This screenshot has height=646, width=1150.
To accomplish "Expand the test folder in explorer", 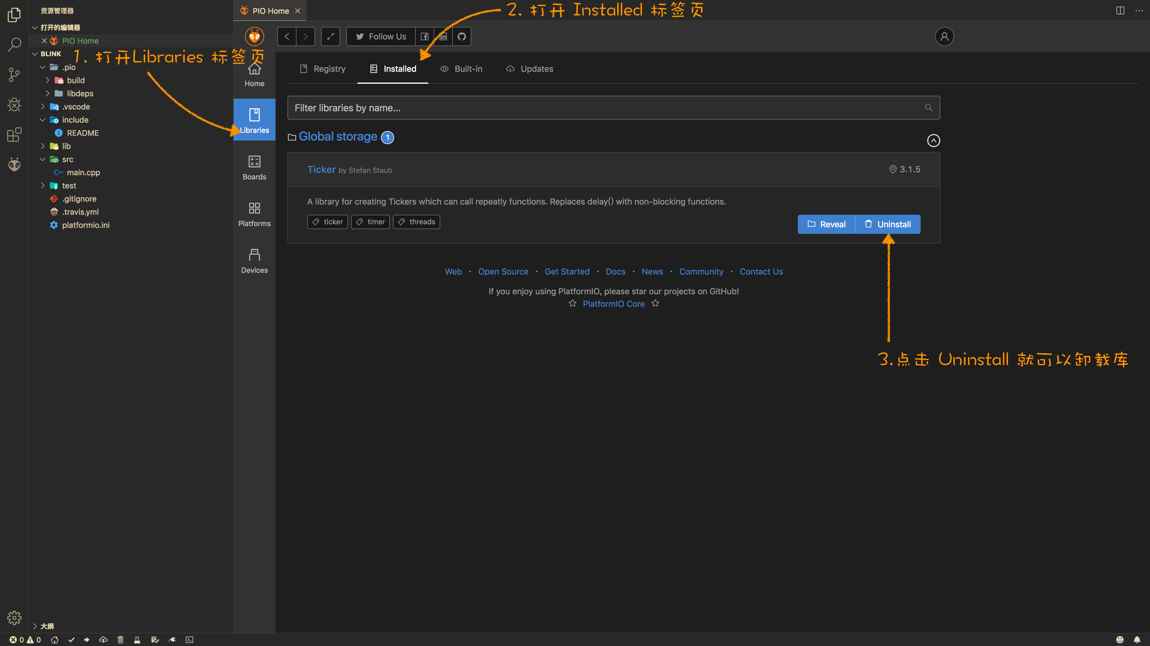I will pyautogui.click(x=43, y=185).
